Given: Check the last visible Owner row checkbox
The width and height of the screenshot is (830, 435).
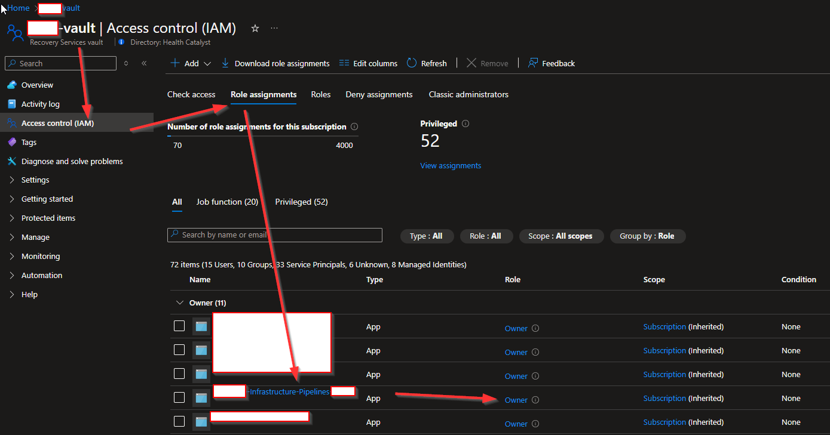Looking at the screenshot, I should pyautogui.click(x=179, y=421).
